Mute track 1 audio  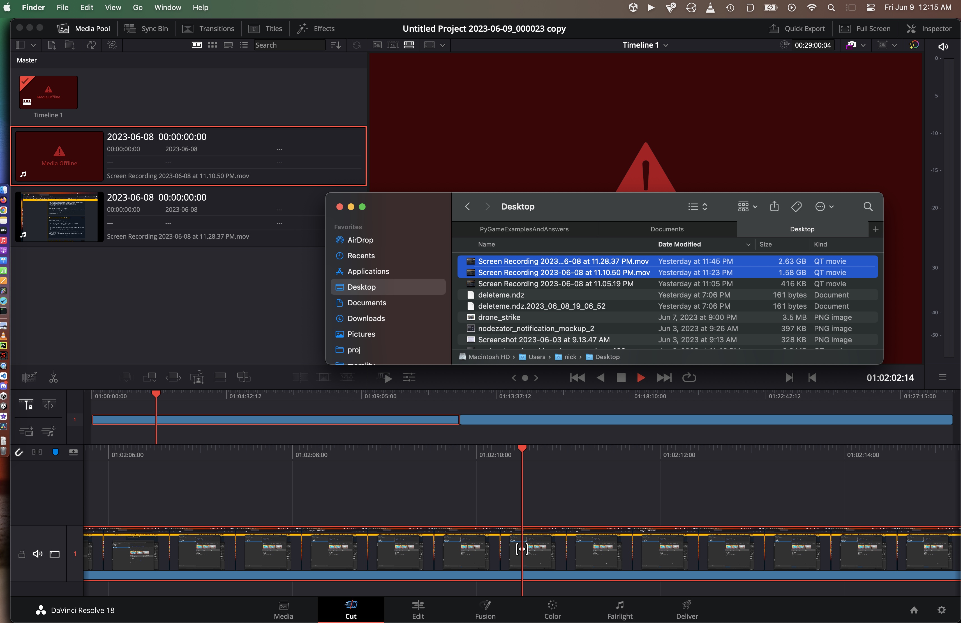tap(38, 554)
